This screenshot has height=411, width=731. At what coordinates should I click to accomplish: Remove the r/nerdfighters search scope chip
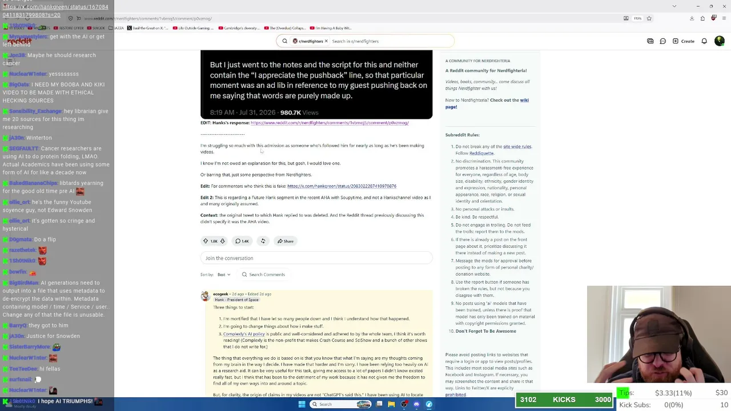click(x=326, y=41)
